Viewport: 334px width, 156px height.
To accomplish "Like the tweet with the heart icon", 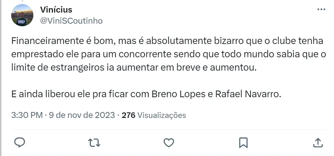I will click(169, 142).
